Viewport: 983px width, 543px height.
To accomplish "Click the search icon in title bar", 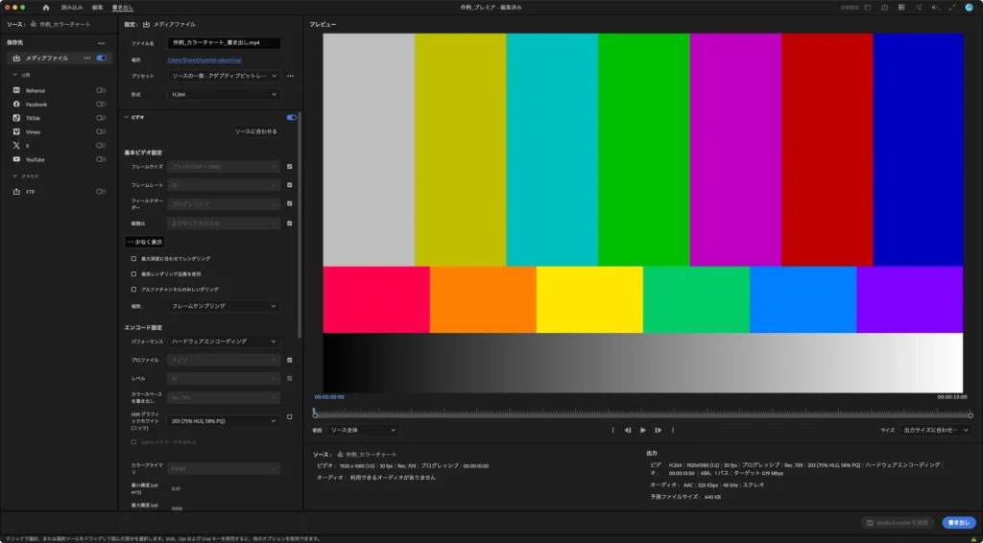I will point(919,8).
